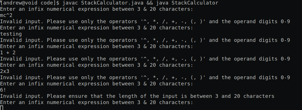The image size is (302, 110).
Task: Click the first 'Invalid input' operators error line
Action: pyautogui.click(x=145, y=21)
